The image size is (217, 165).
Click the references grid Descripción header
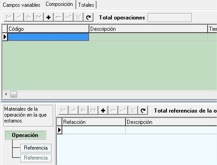tap(171, 122)
